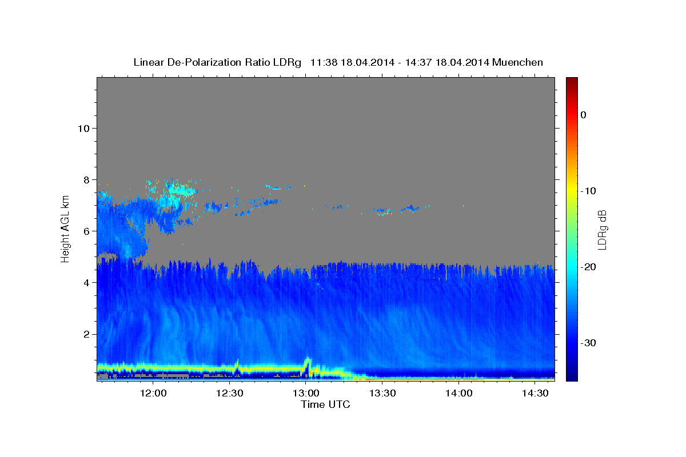Click the height tick label 10
The image size is (686, 457).
[83, 128]
